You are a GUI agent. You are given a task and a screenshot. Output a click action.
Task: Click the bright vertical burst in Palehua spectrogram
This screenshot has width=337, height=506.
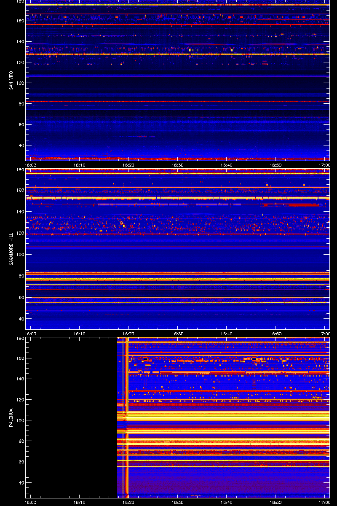(x=125, y=417)
